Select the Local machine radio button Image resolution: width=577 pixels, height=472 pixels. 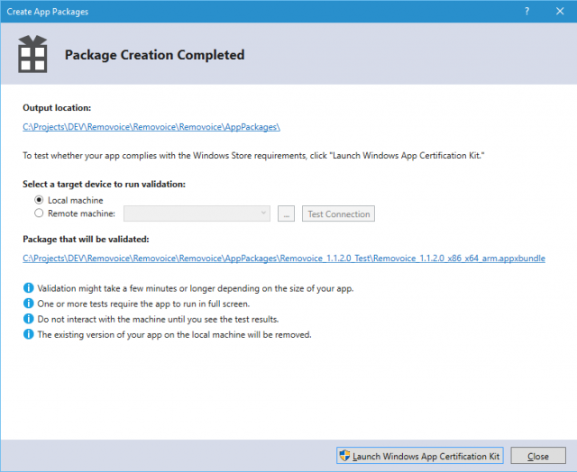pyautogui.click(x=39, y=200)
